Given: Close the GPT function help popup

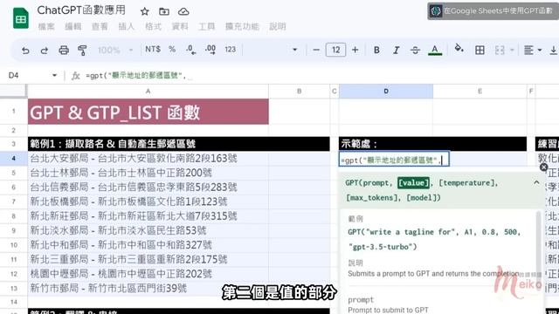Looking at the screenshot, I should click(x=543, y=167).
